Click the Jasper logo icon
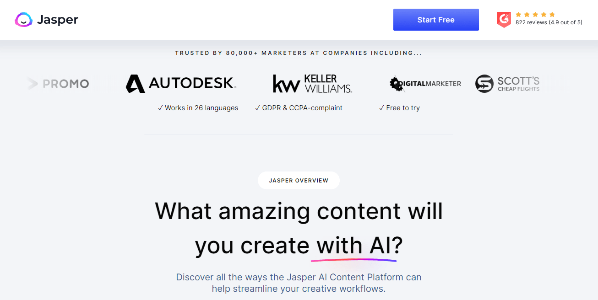Screen dimensions: 598x300 coord(23,20)
